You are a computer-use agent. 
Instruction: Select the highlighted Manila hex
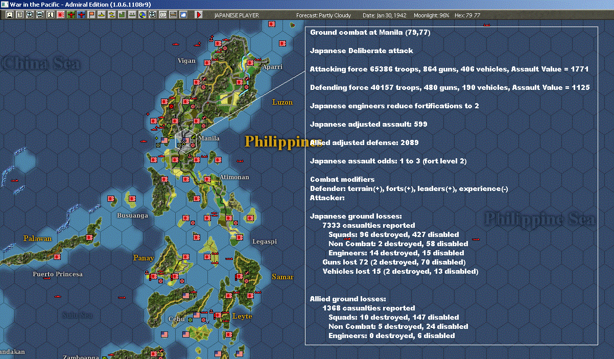tap(186, 140)
